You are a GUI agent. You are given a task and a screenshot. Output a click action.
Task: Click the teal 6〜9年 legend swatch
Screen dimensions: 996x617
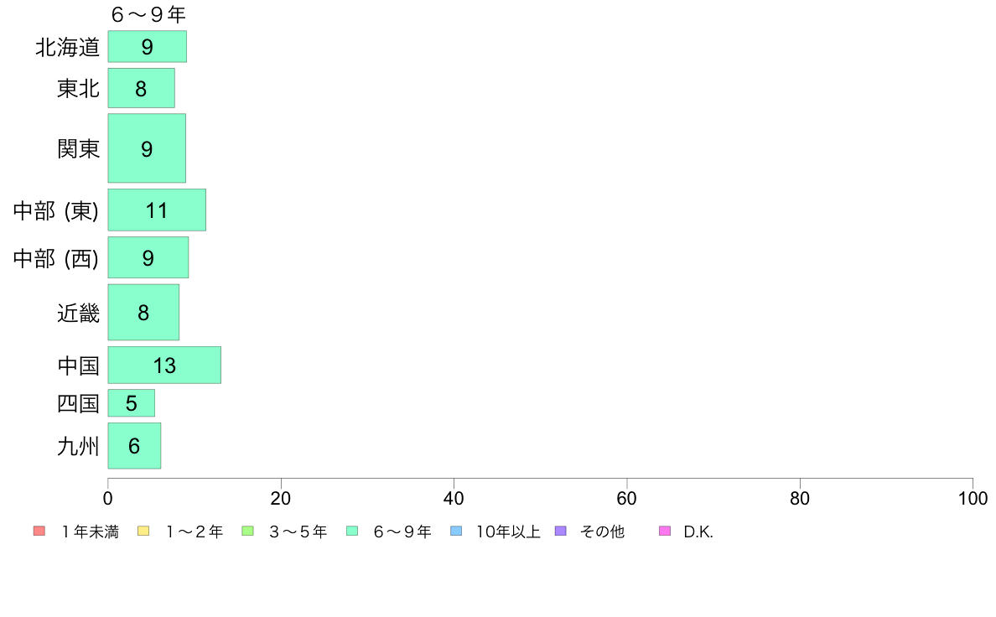(x=352, y=531)
